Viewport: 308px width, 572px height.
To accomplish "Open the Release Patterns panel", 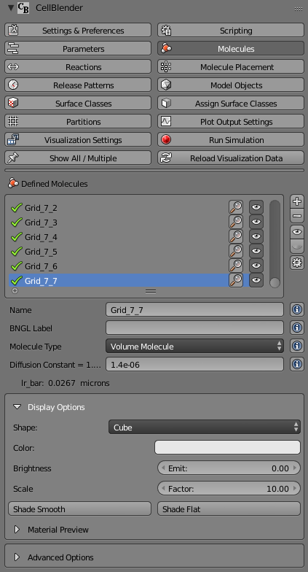I will pos(78,85).
